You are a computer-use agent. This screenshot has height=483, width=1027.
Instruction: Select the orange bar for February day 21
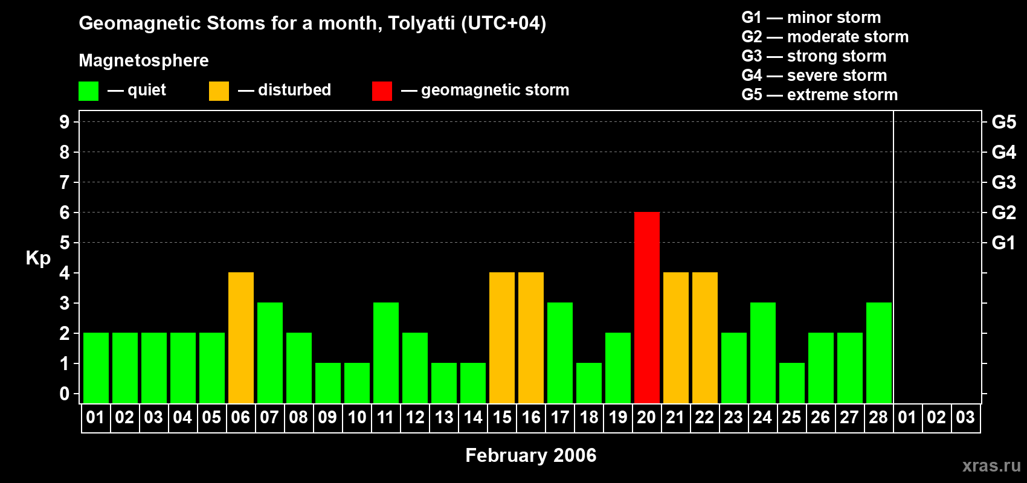(x=676, y=337)
